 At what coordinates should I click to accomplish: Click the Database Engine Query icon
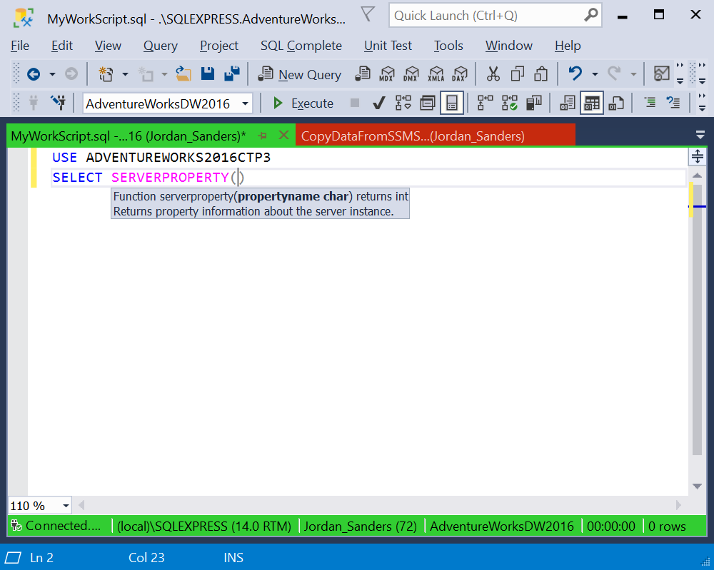click(363, 73)
